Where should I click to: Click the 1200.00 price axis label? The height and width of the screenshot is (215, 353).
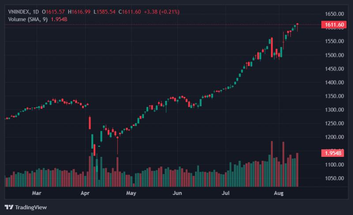coord(334,137)
